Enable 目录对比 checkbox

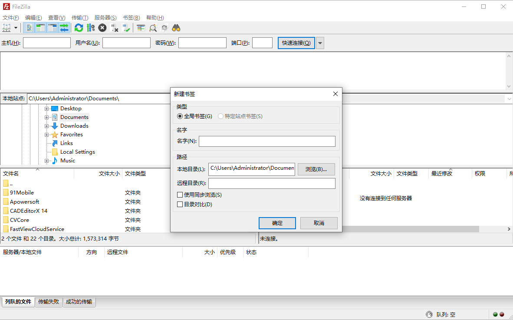(180, 204)
